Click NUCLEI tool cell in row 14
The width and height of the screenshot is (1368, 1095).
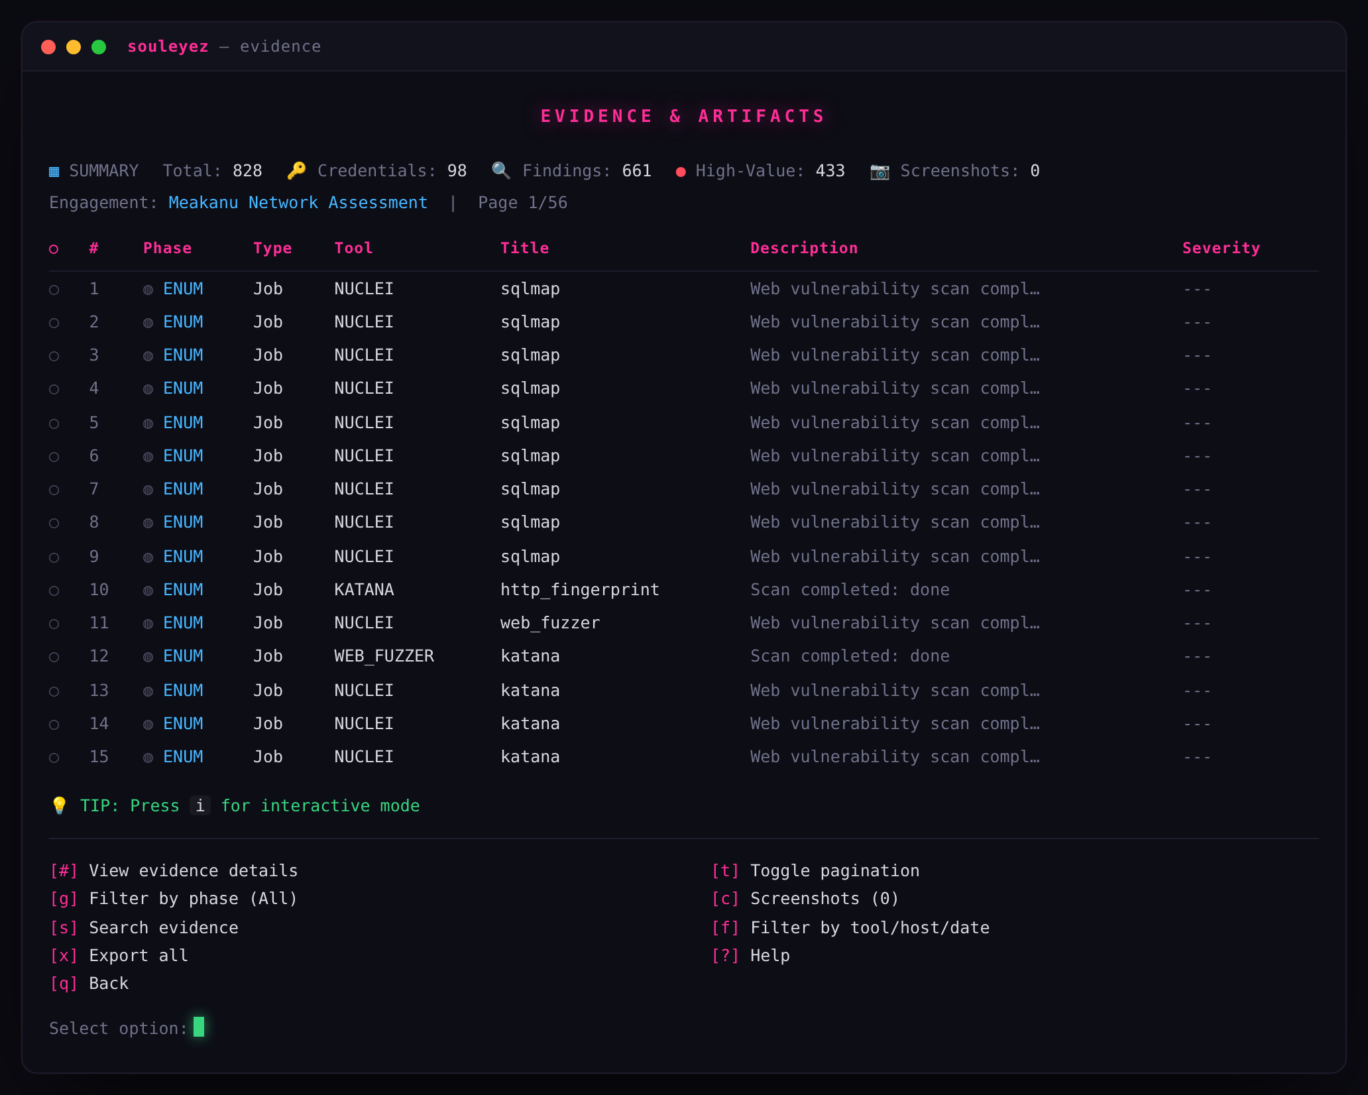pyautogui.click(x=364, y=723)
